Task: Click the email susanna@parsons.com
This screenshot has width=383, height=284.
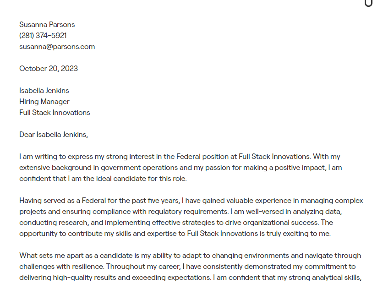Action: point(57,47)
